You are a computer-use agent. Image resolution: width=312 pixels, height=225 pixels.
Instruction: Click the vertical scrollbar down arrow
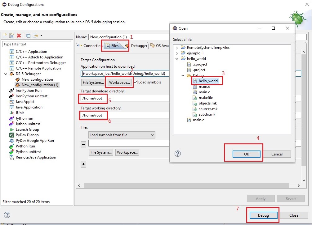click(x=304, y=180)
